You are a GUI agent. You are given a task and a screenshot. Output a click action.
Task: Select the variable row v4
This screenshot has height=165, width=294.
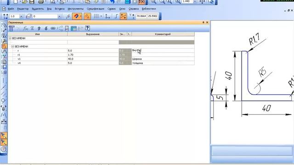pos(101,63)
